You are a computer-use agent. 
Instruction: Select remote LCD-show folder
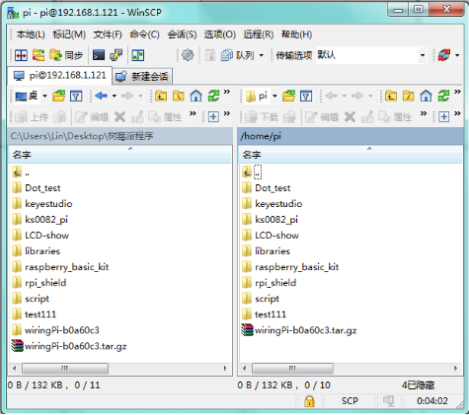point(271,236)
